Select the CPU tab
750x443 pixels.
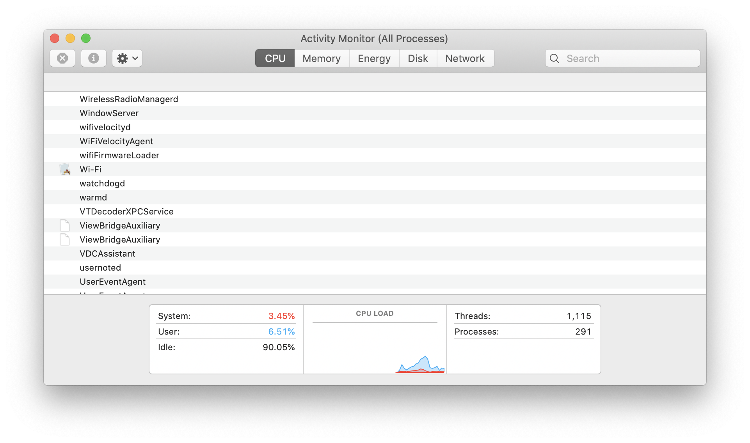tap(275, 58)
